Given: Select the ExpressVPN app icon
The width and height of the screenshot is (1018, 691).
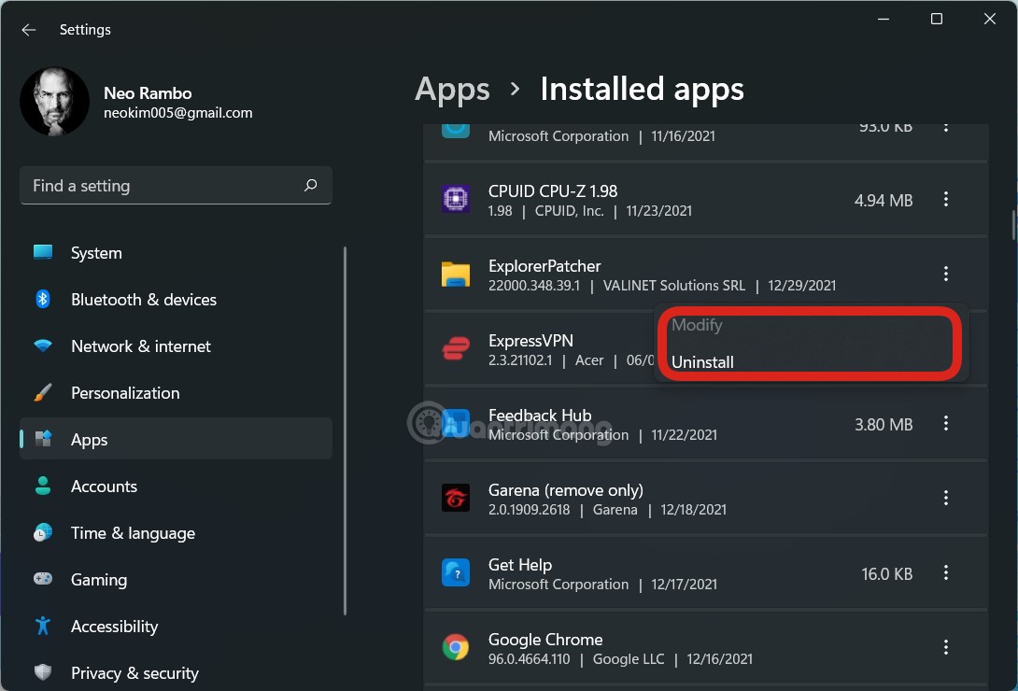Looking at the screenshot, I should click(456, 348).
